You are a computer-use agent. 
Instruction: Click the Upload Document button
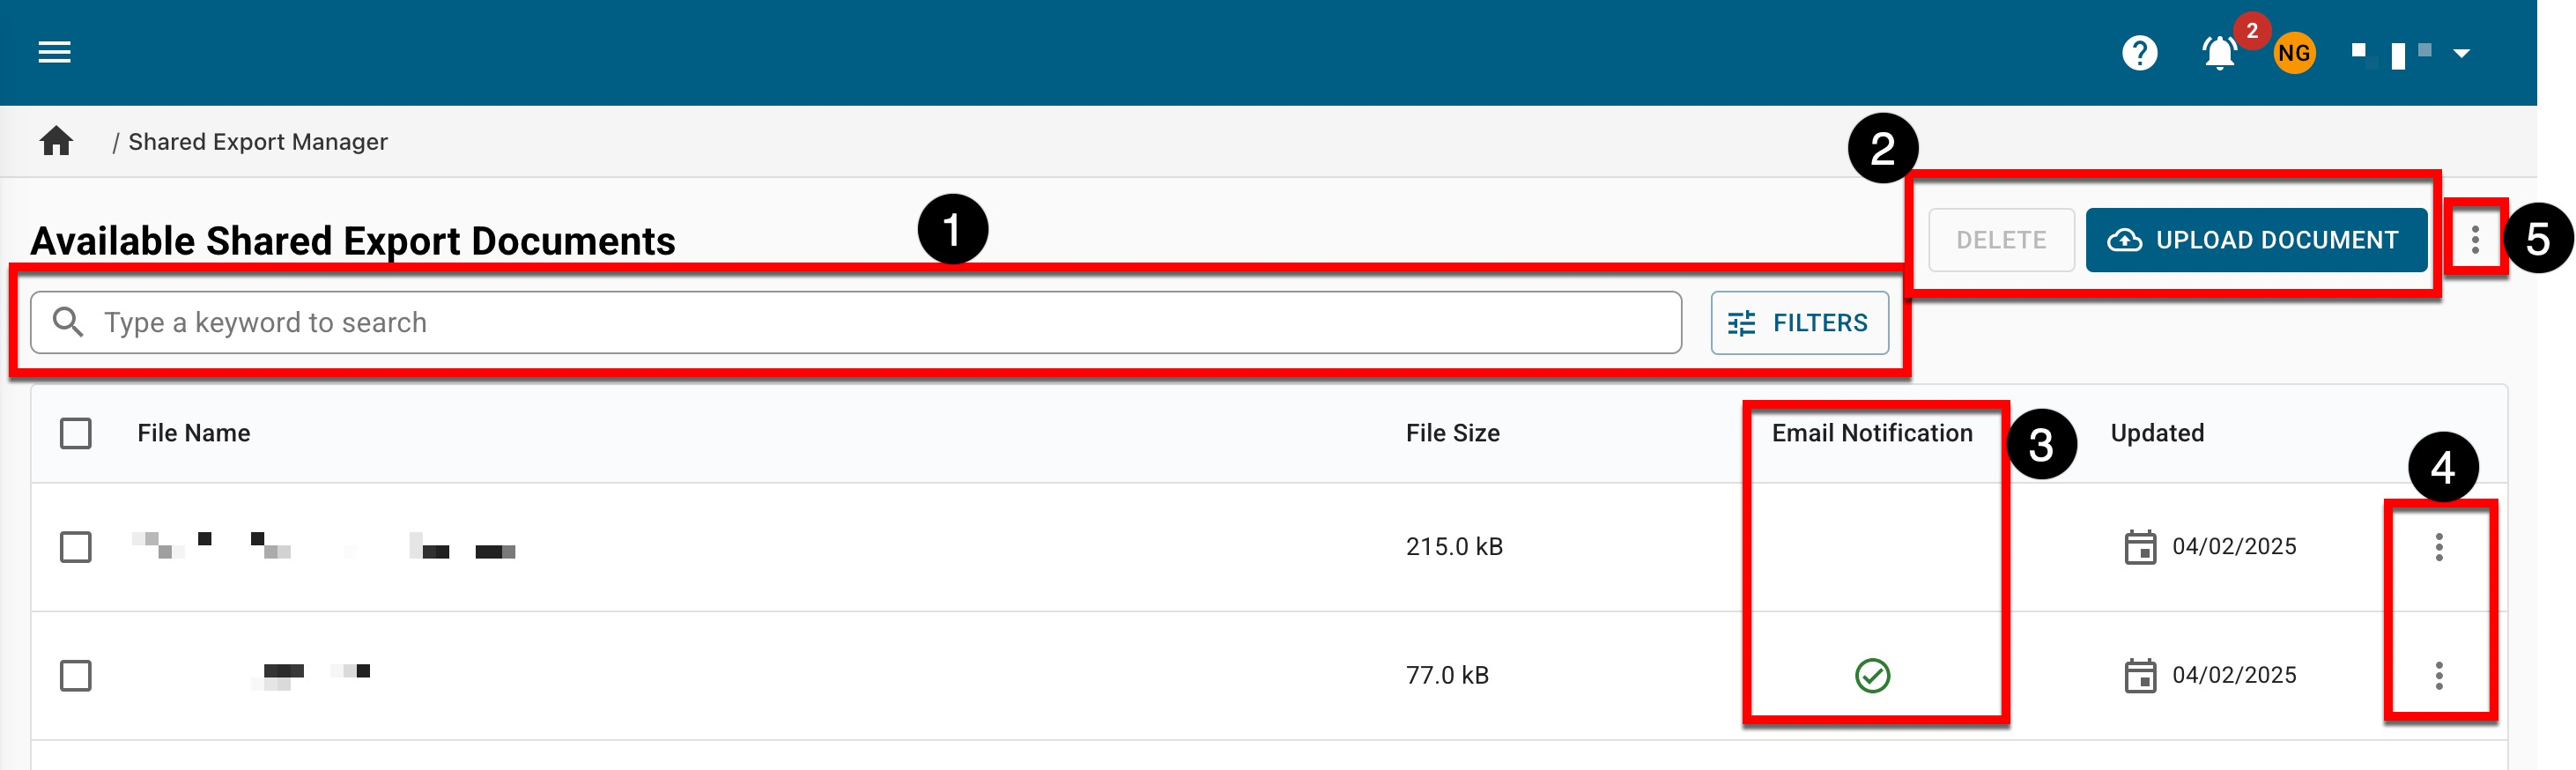click(2256, 240)
